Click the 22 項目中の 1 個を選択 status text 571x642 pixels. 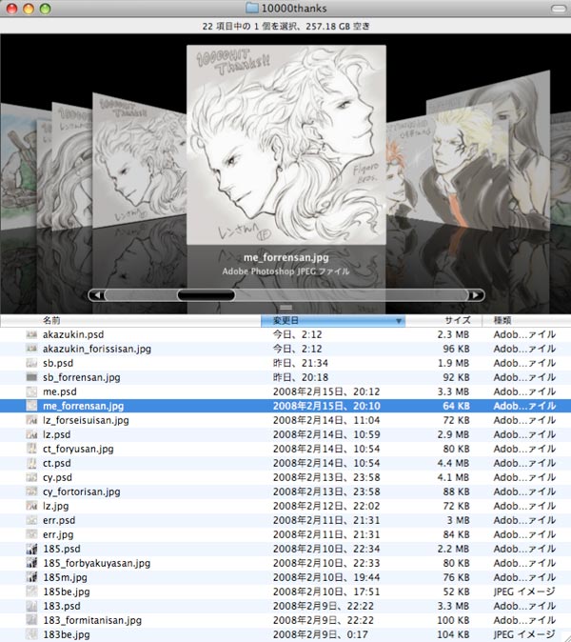250,27
